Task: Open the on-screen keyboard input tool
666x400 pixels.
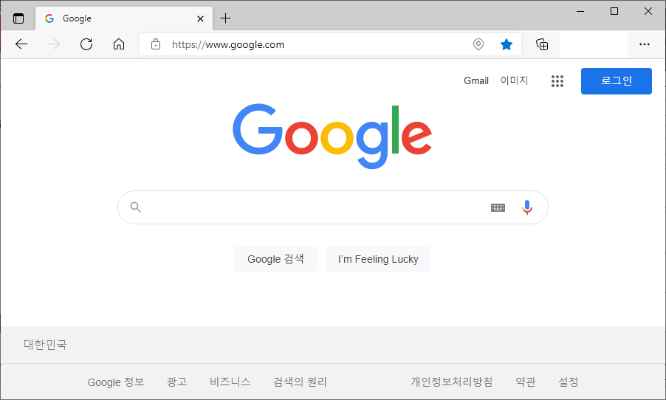Action: pyautogui.click(x=498, y=207)
